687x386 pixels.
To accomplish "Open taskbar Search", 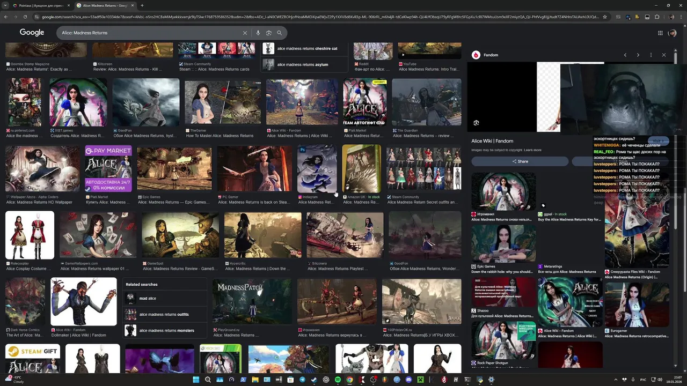I will coord(208,380).
